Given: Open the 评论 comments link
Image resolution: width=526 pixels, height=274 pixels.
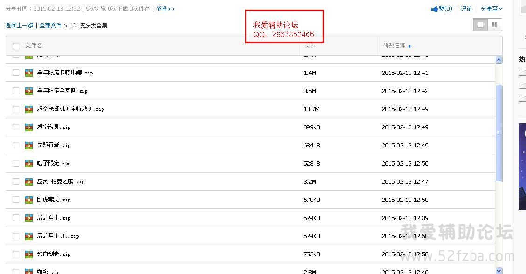Looking at the screenshot, I should (x=466, y=9).
